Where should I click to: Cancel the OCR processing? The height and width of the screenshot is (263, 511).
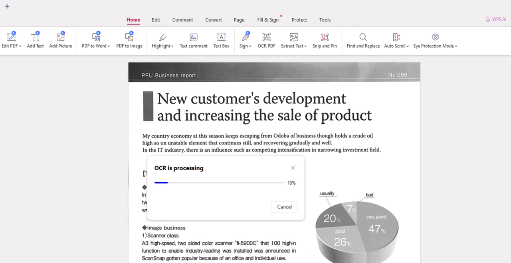pyautogui.click(x=284, y=207)
